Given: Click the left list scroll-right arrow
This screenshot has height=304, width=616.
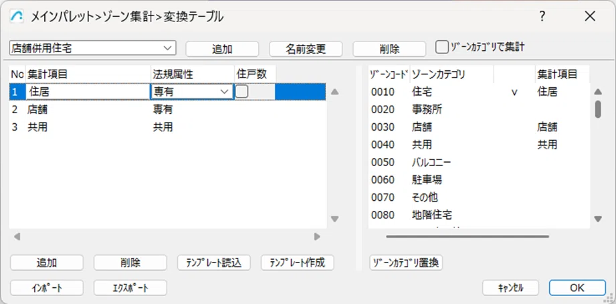Looking at the screenshot, I should [x=317, y=237].
